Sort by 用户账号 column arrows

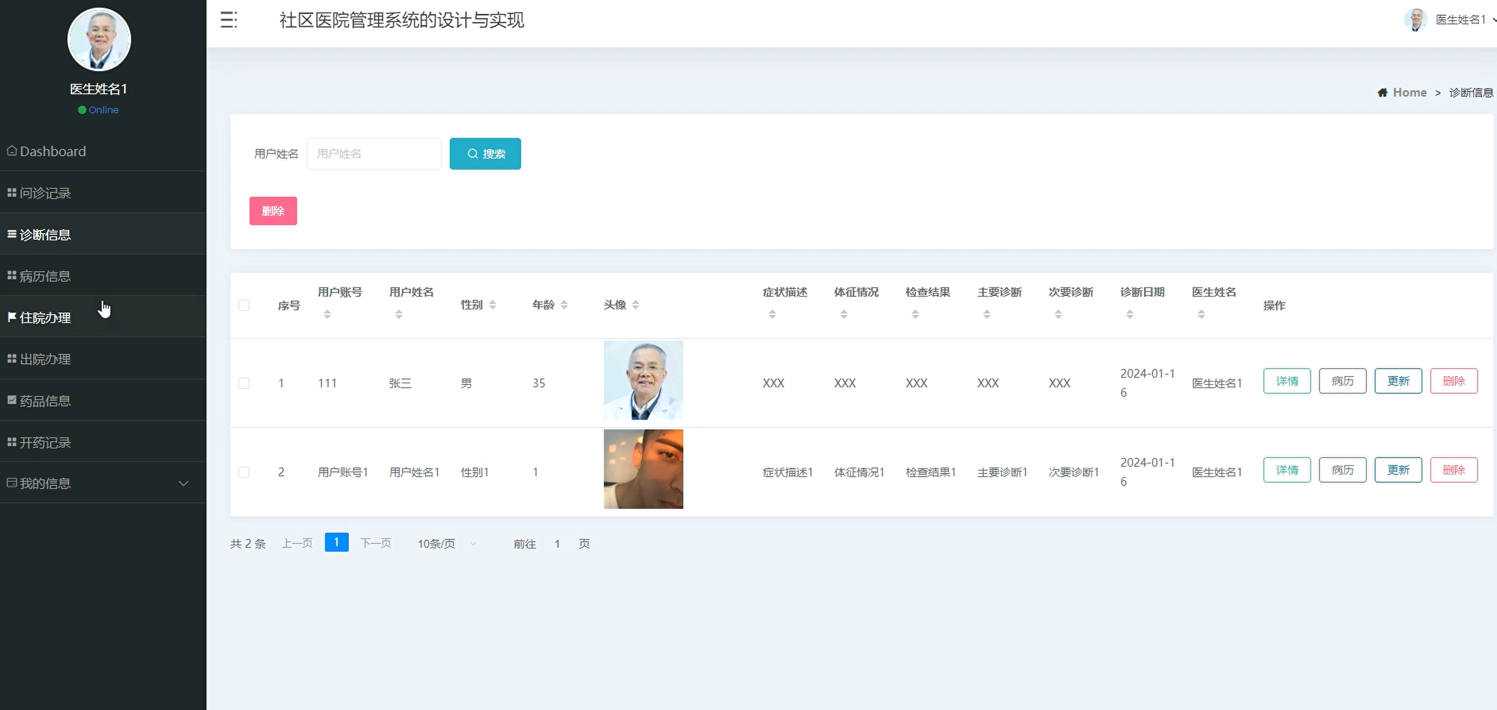(327, 314)
